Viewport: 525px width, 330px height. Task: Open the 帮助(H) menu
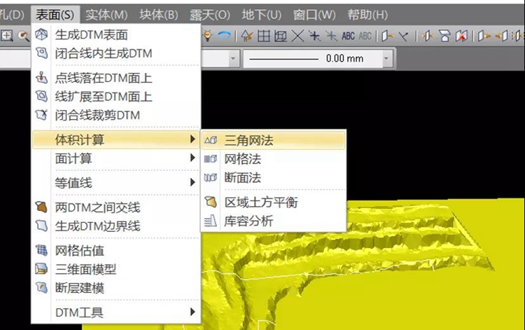(x=367, y=15)
